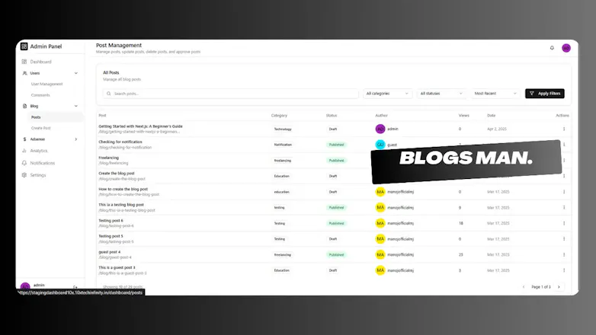Open the All statuses dropdown

441,94
